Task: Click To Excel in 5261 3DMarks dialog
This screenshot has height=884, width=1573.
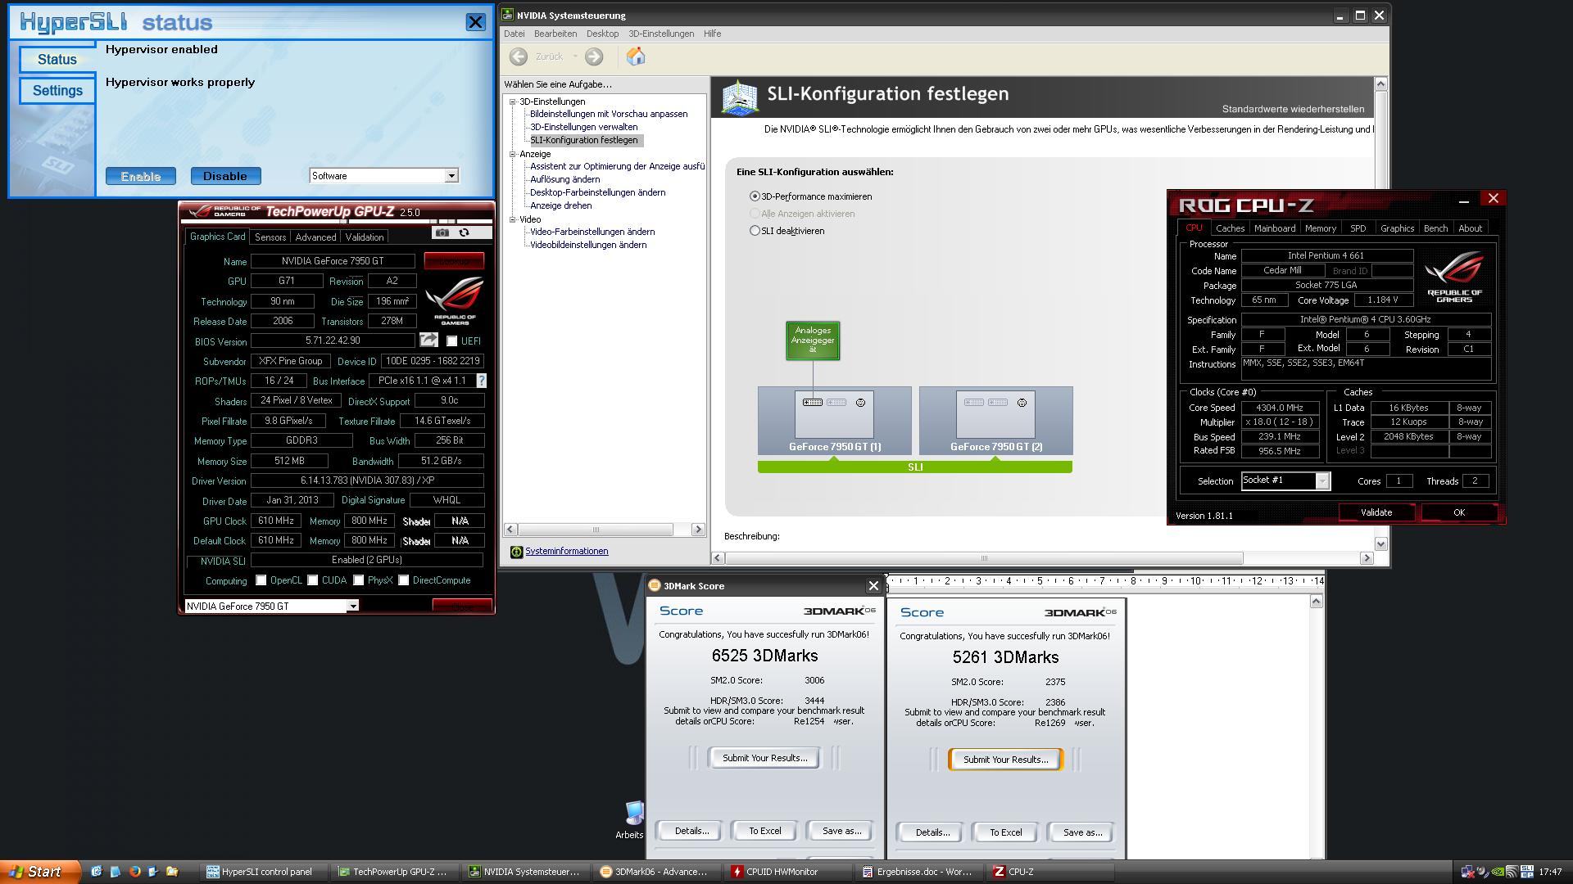Action: [x=1005, y=832]
